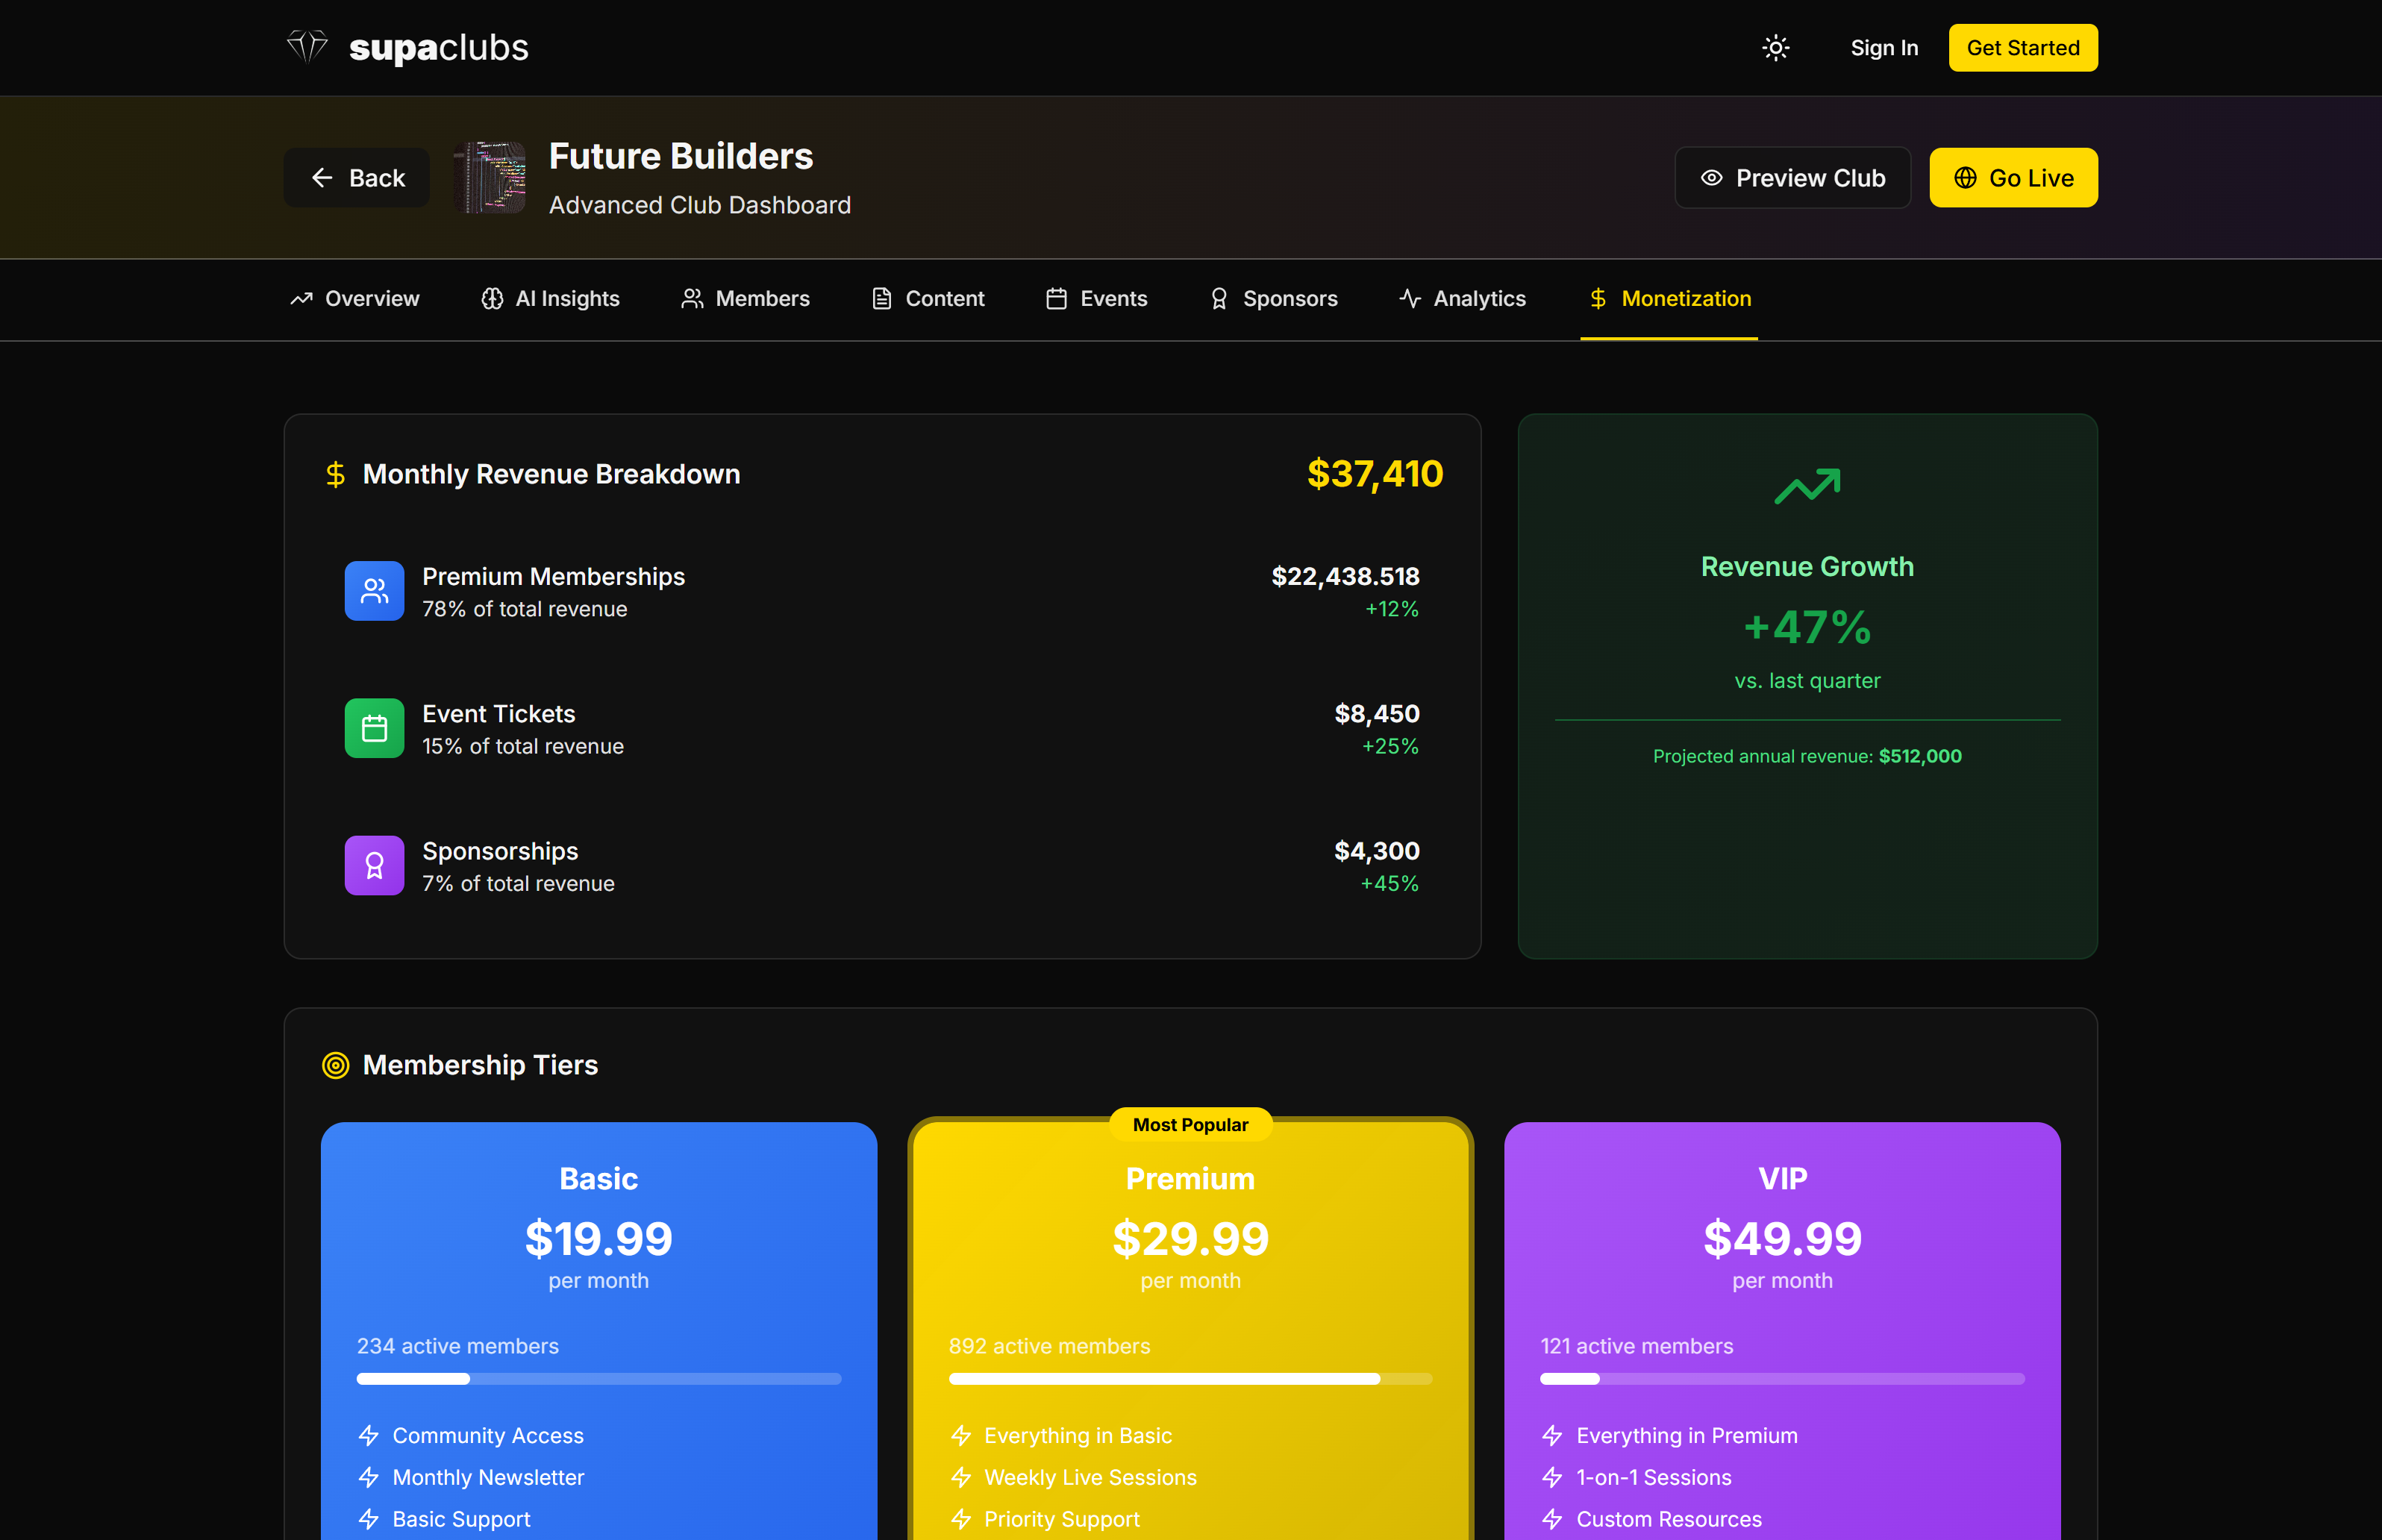Click the Premium tier active members progress bar
The image size is (2382, 1540).
pyautogui.click(x=1190, y=1379)
